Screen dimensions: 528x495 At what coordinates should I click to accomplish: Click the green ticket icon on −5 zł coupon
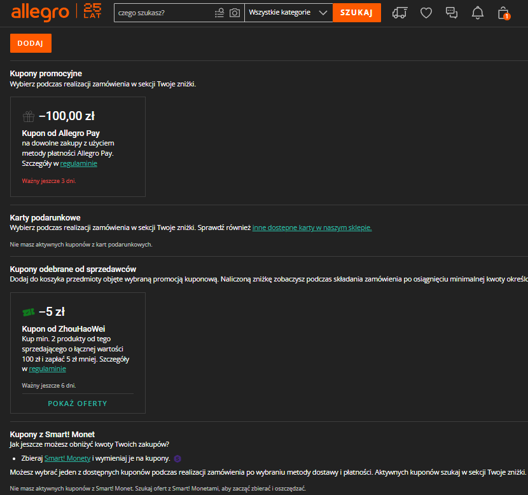pos(28,312)
